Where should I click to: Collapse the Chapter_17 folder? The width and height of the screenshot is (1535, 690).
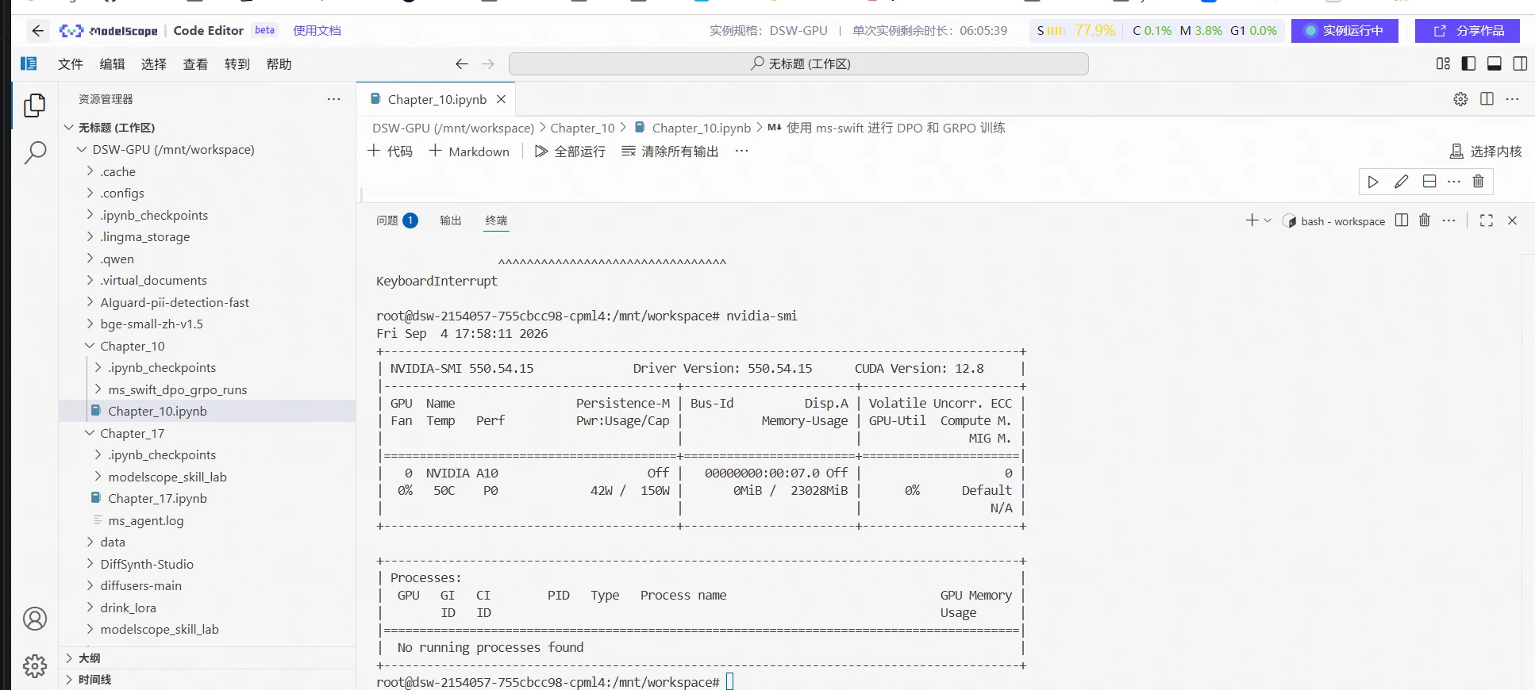(x=90, y=433)
